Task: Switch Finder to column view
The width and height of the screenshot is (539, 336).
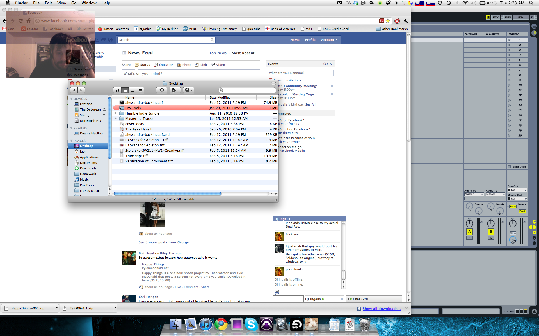Action: point(133,90)
